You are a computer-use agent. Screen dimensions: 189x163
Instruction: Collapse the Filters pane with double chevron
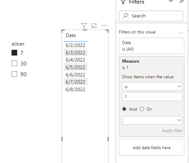(x=182, y=1)
